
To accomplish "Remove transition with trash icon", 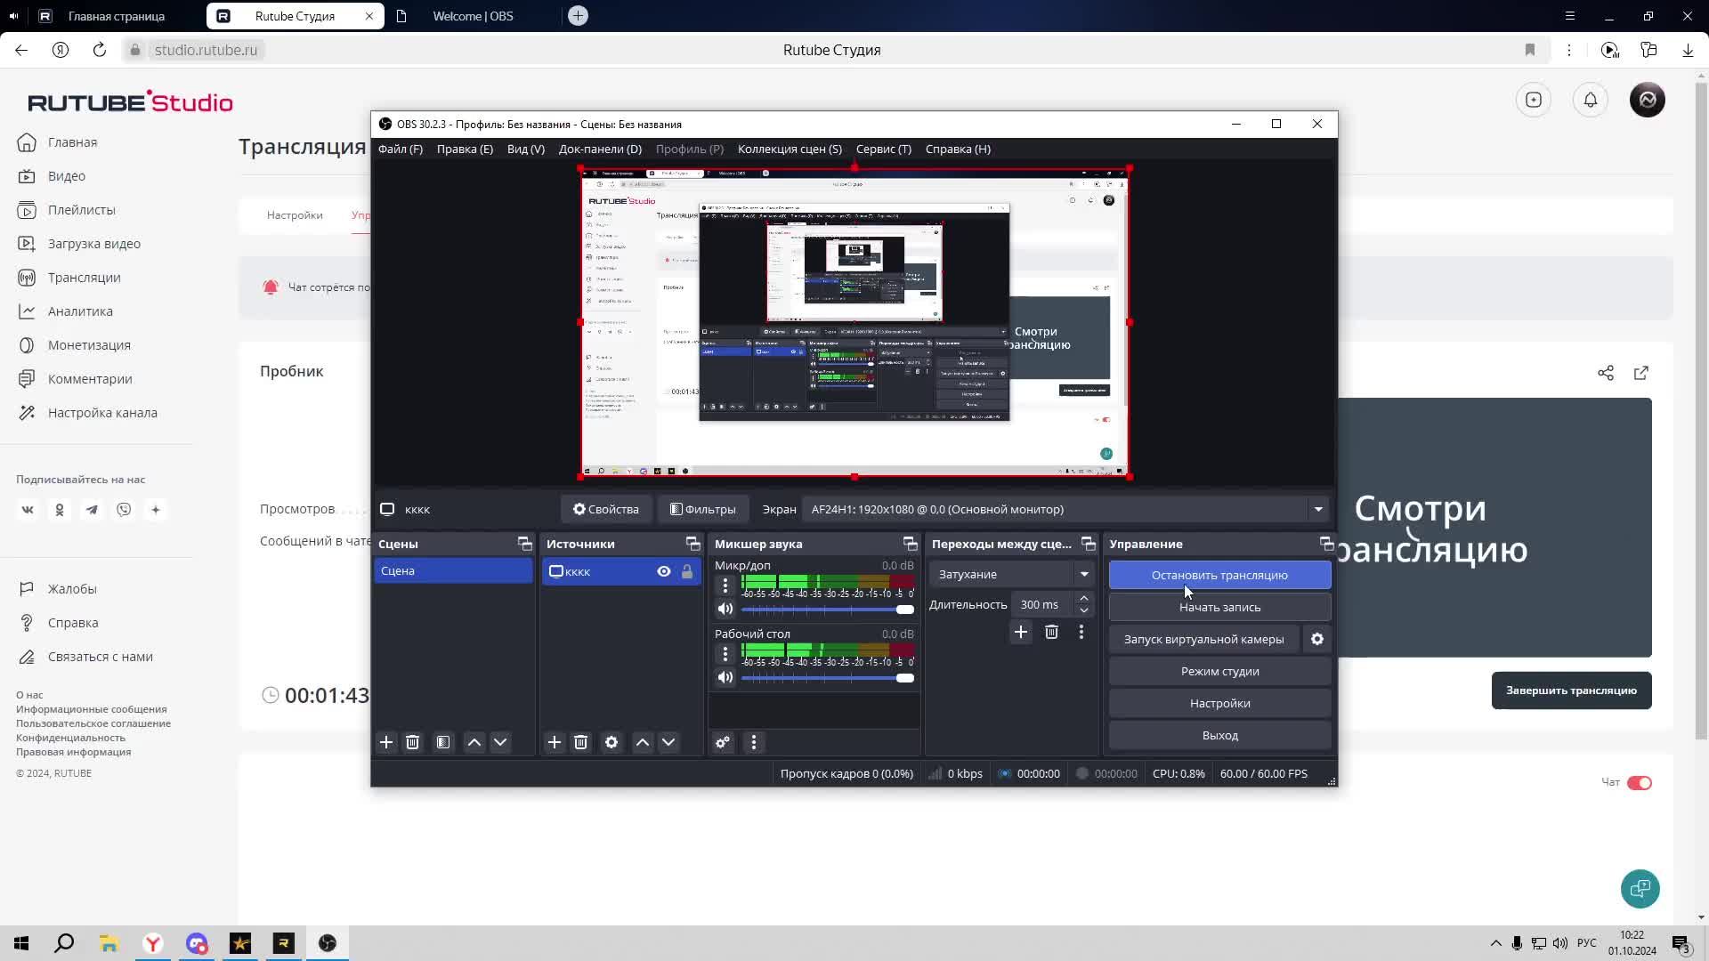I will tap(1051, 632).
